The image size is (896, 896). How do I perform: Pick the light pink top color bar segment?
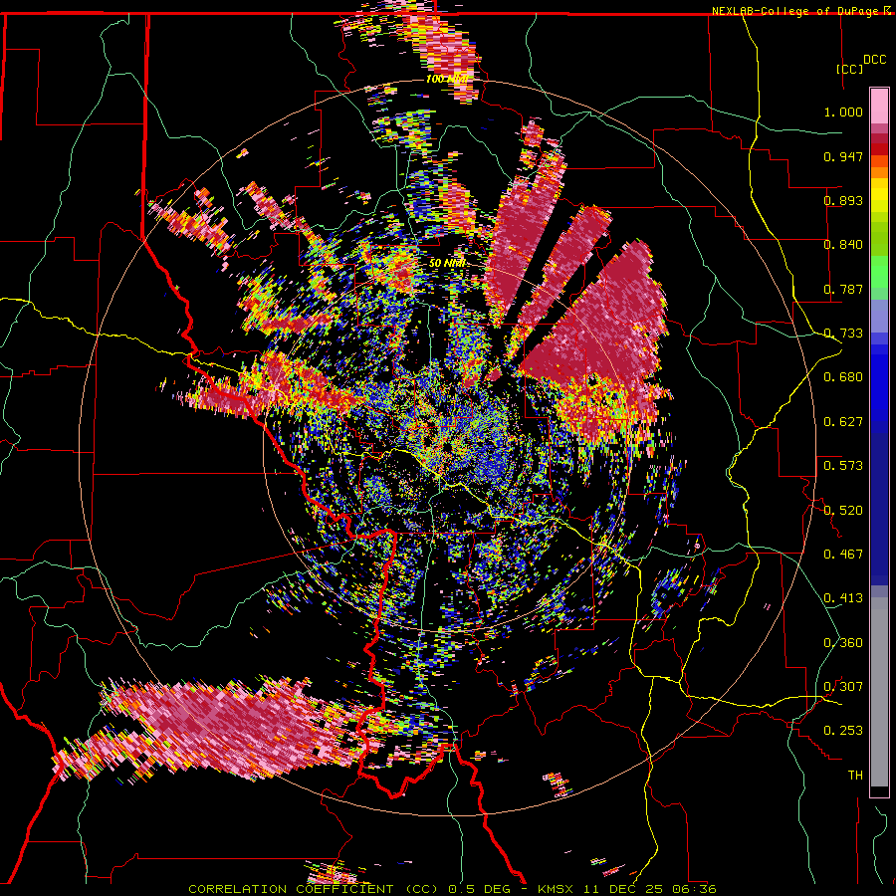879,106
